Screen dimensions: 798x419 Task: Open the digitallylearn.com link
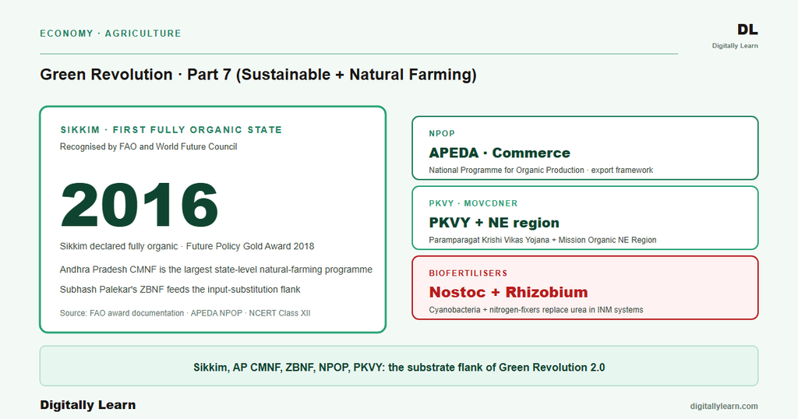click(x=724, y=407)
